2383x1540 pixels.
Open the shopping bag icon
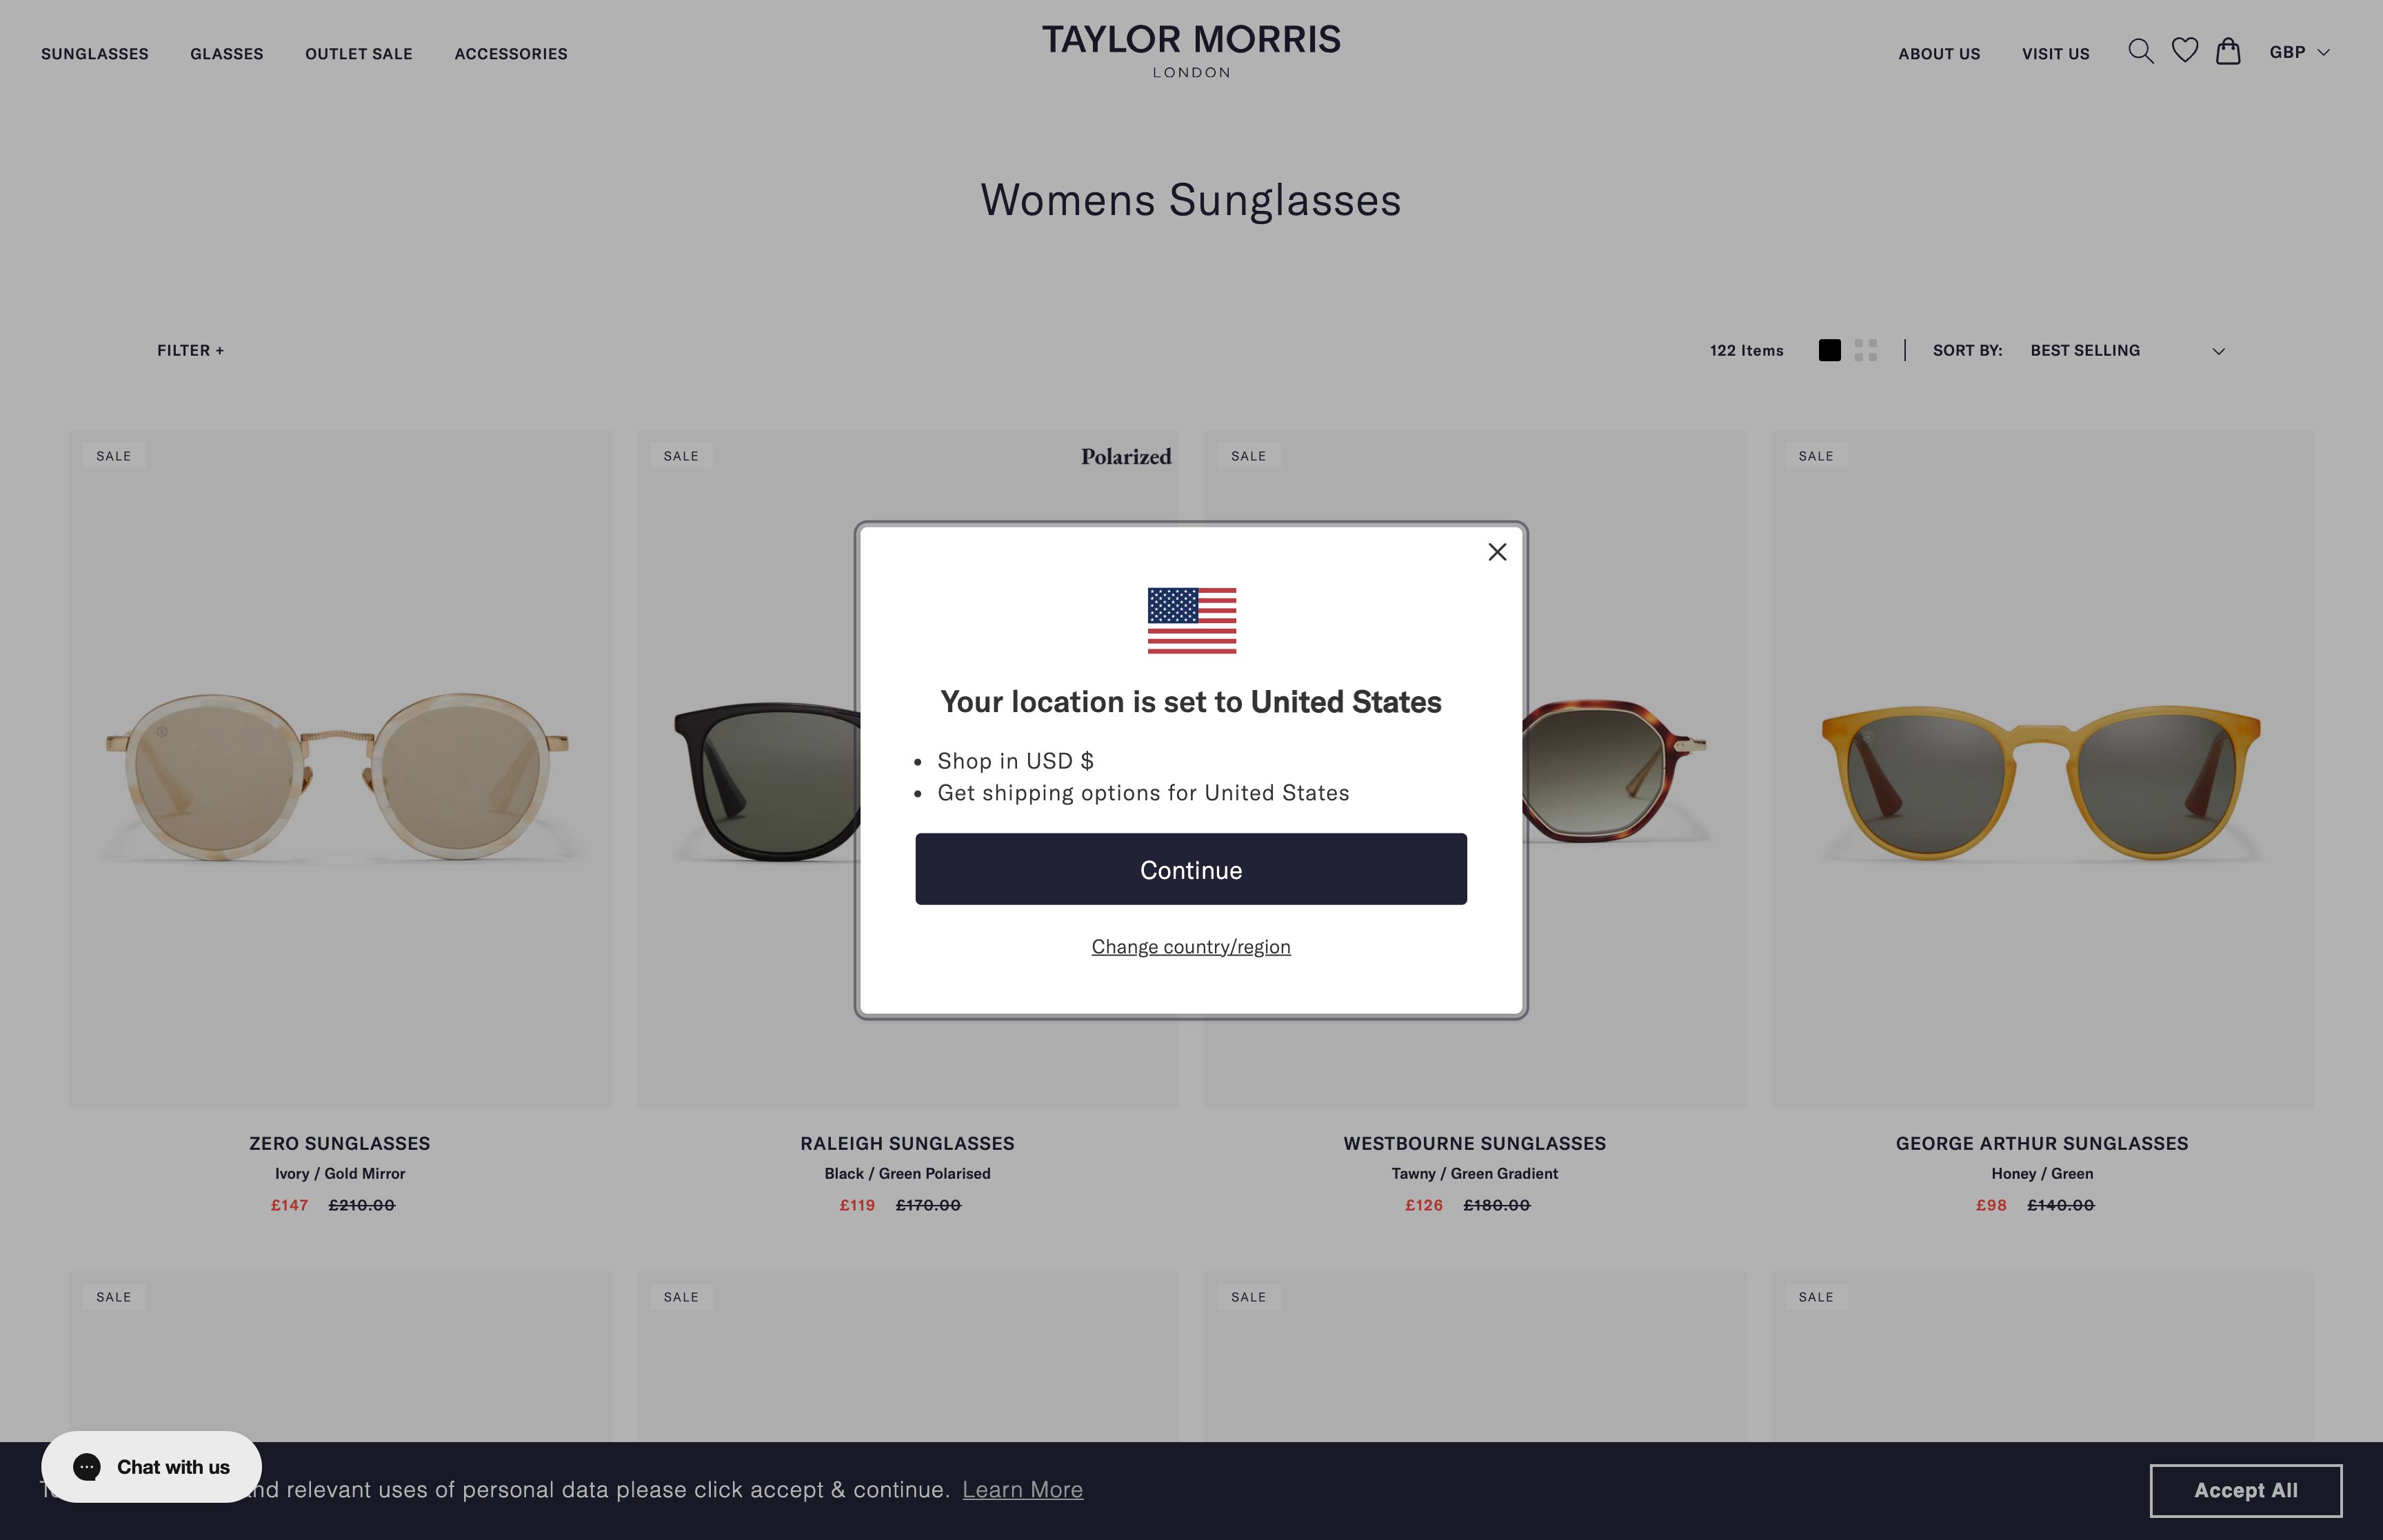[2228, 51]
